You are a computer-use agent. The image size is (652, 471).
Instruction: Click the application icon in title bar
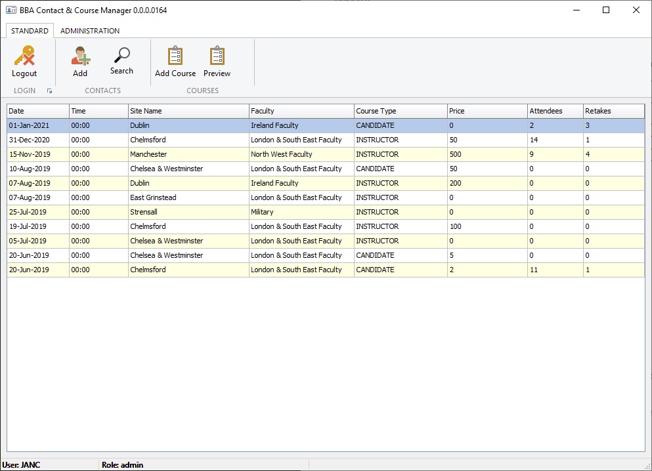pyautogui.click(x=11, y=10)
